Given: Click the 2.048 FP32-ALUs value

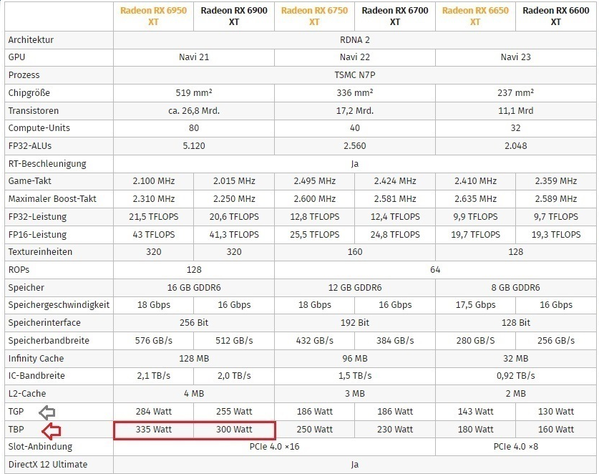Looking at the screenshot, I should click(516, 146).
